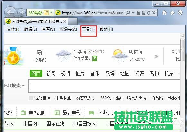
Task: Go back with the browser back arrow
Action: click(10, 13)
